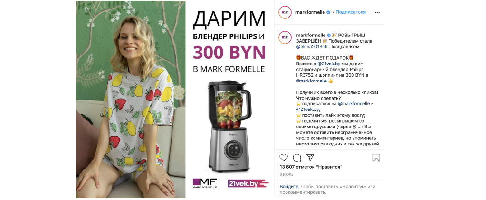The image size is (486, 200).
Task: Open #markformelle hashtag link
Action: 312,81
